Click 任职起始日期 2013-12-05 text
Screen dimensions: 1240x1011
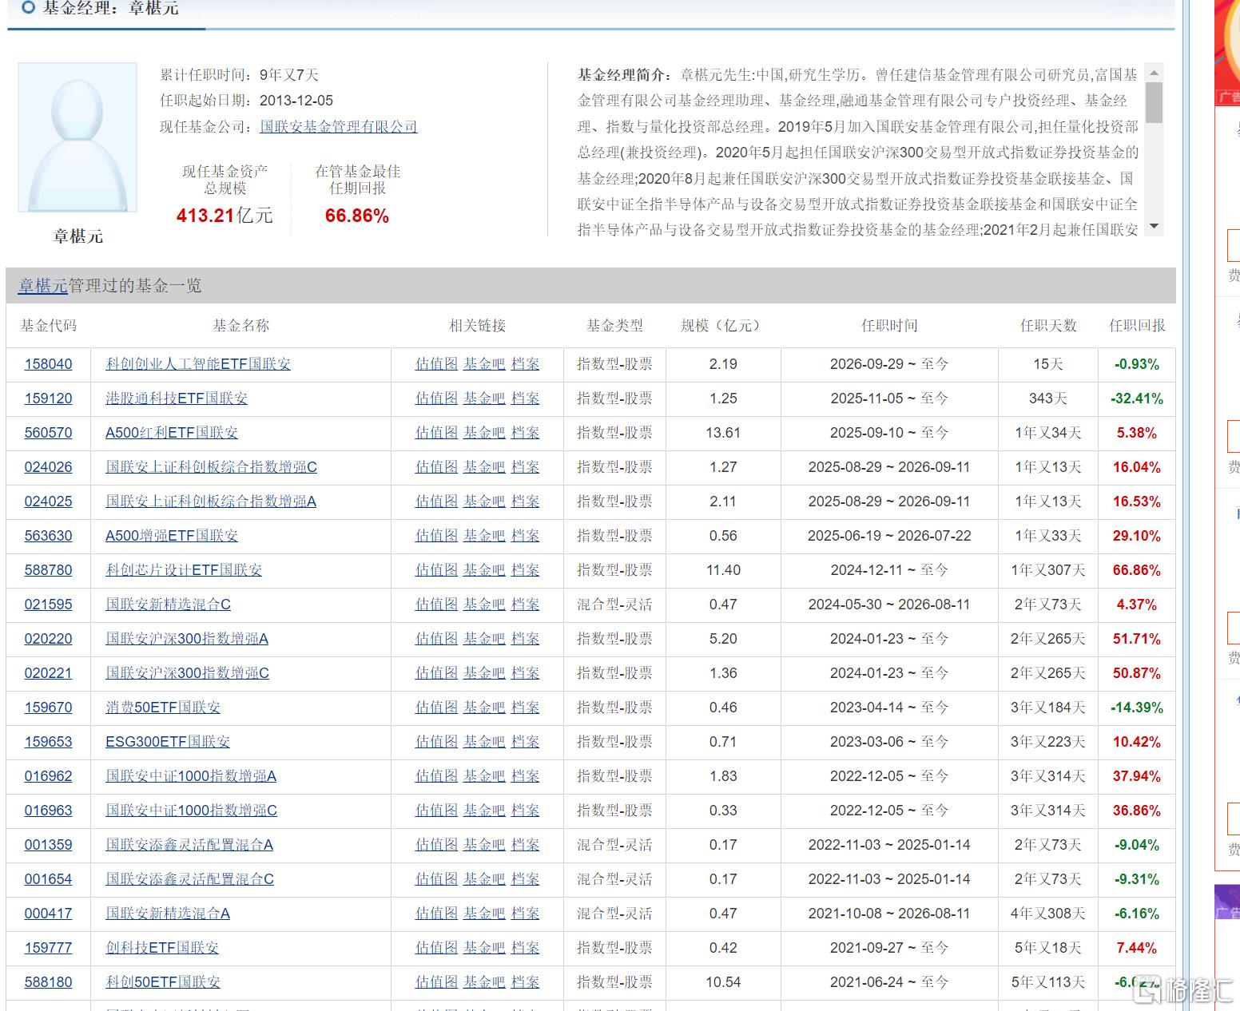pyautogui.click(x=246, y=101)
